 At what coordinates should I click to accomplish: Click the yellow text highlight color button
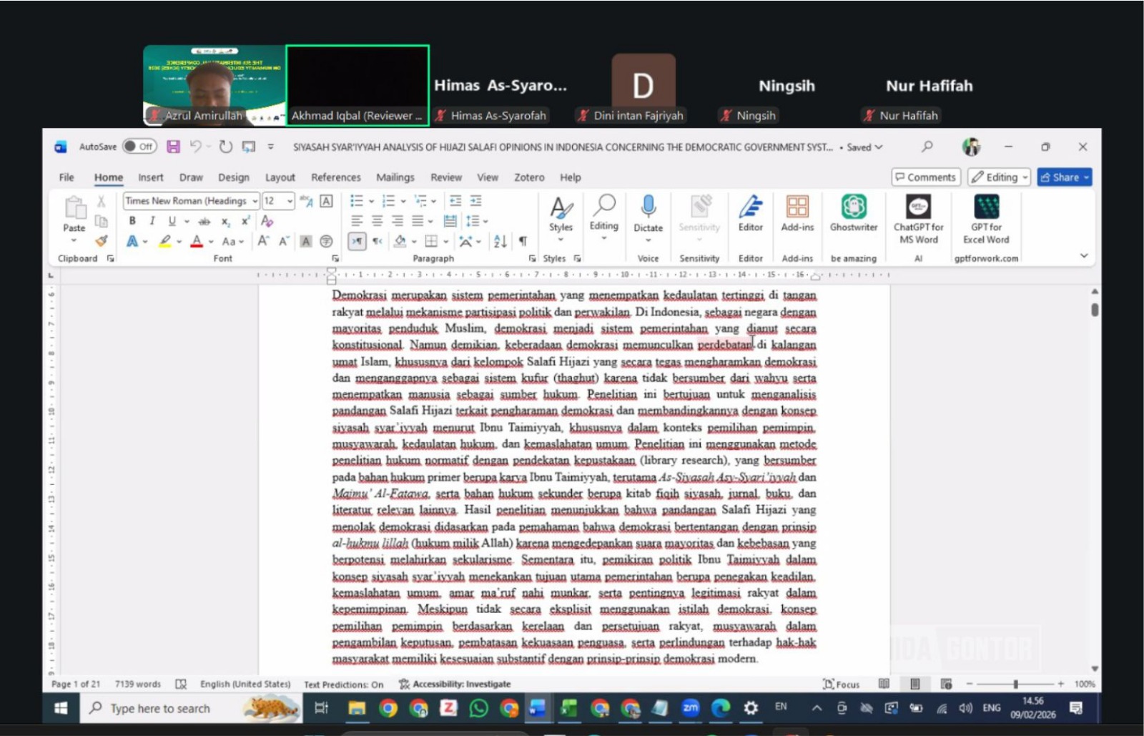tap(165, 241)
